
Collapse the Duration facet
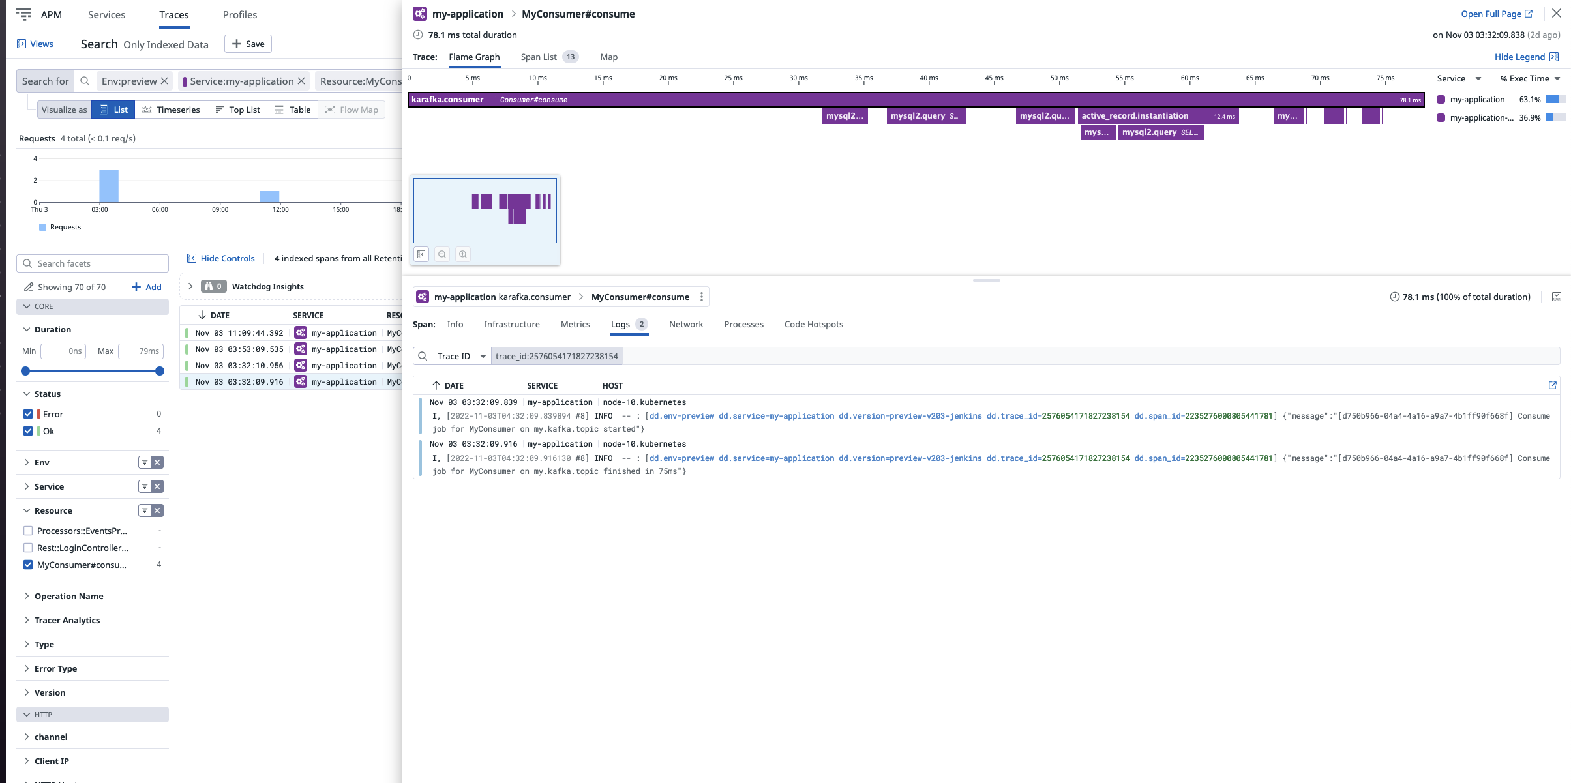tap(27, 329)
